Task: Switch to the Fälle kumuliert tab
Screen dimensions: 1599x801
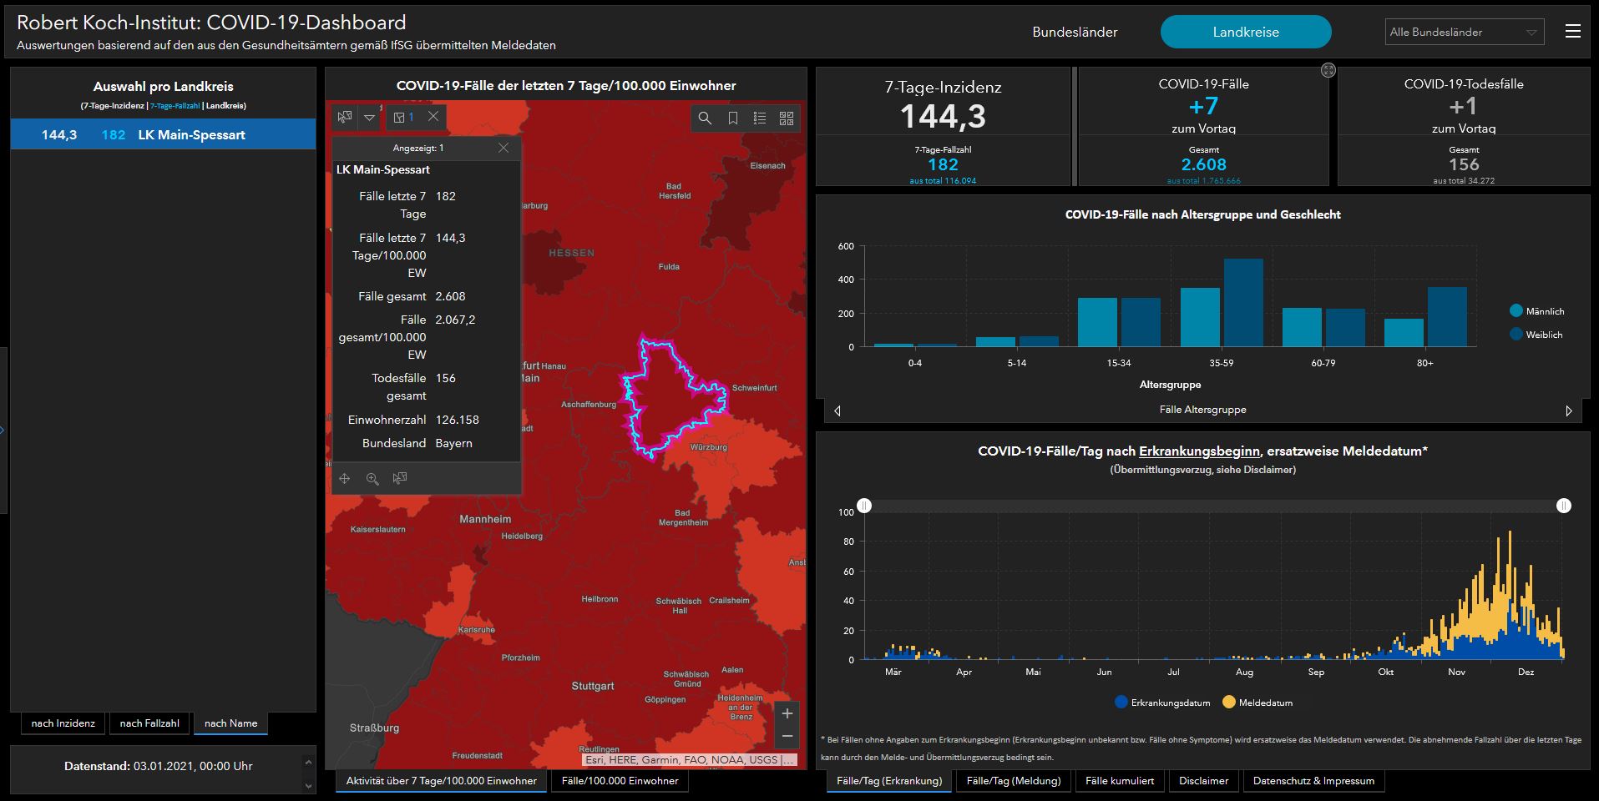Action: [x=1119, y=781]
